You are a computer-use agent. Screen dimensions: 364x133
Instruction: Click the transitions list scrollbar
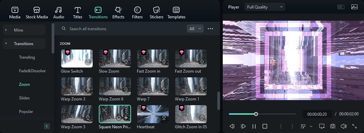(218, 101)
